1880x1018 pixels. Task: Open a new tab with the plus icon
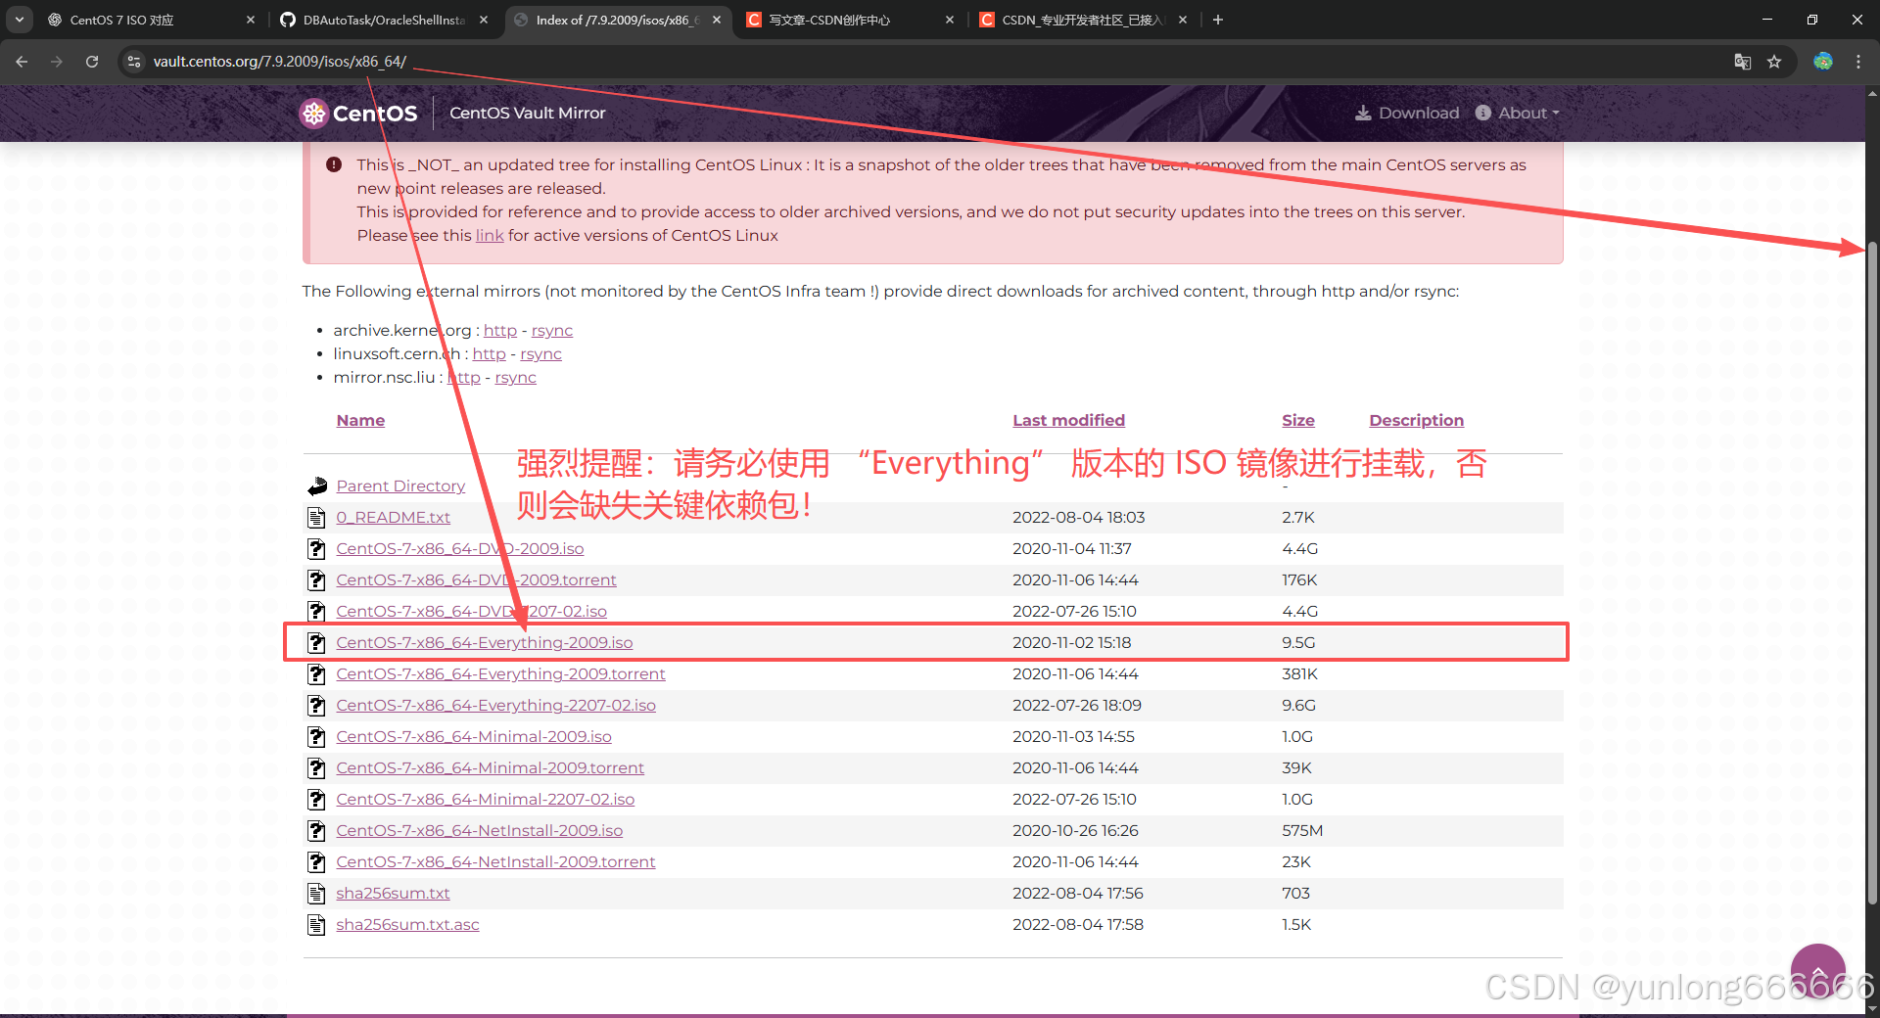click(x=1217, y=19)
